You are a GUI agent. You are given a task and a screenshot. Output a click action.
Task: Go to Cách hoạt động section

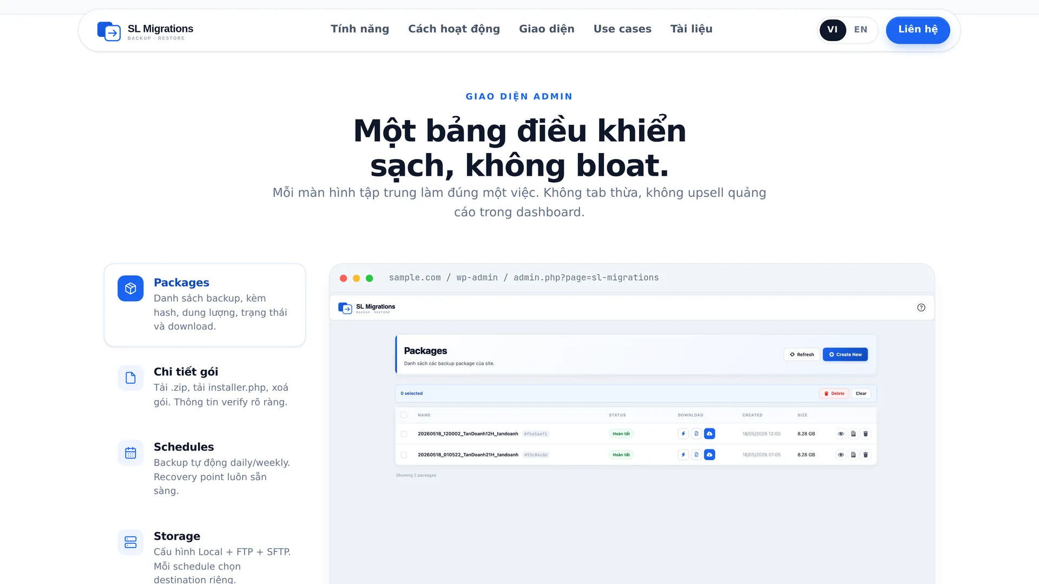(454, 29)
